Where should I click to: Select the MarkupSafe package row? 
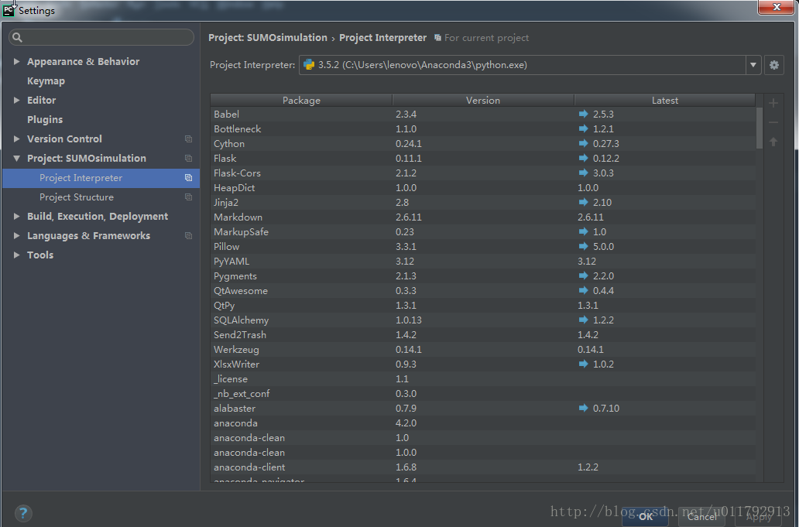point(483,231)
